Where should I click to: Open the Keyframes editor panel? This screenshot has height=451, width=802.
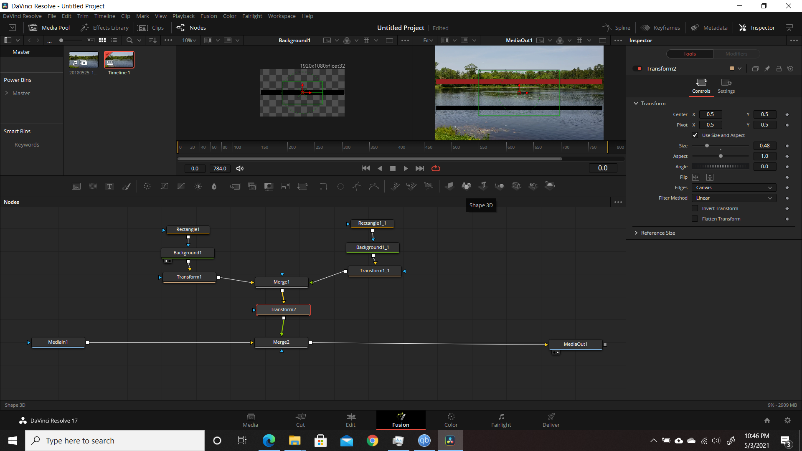pyautogui.click(x=660, y=28)
